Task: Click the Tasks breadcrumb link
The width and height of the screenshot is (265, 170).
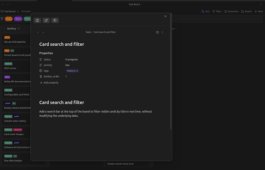Action: tap(88, 32)
